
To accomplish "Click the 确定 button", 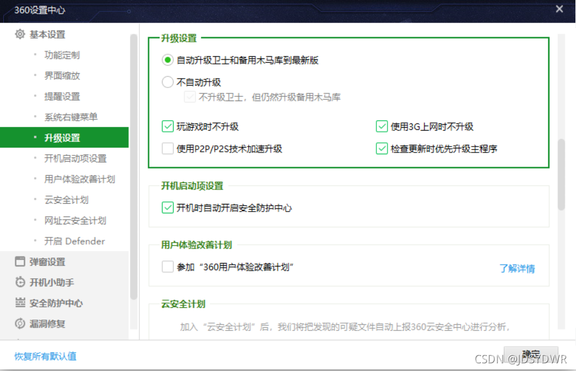I will click(531, 354).
